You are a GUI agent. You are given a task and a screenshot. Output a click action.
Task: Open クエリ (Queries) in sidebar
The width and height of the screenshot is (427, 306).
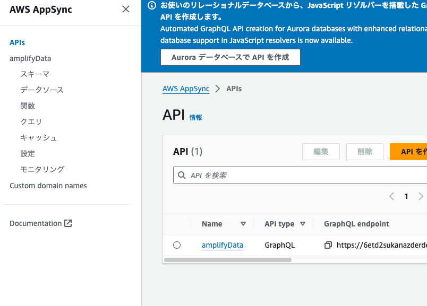coord(31,121)
